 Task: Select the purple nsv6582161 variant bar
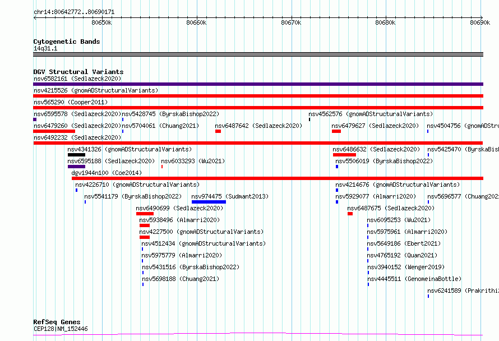pyautogui.click(x=258, y=84)
